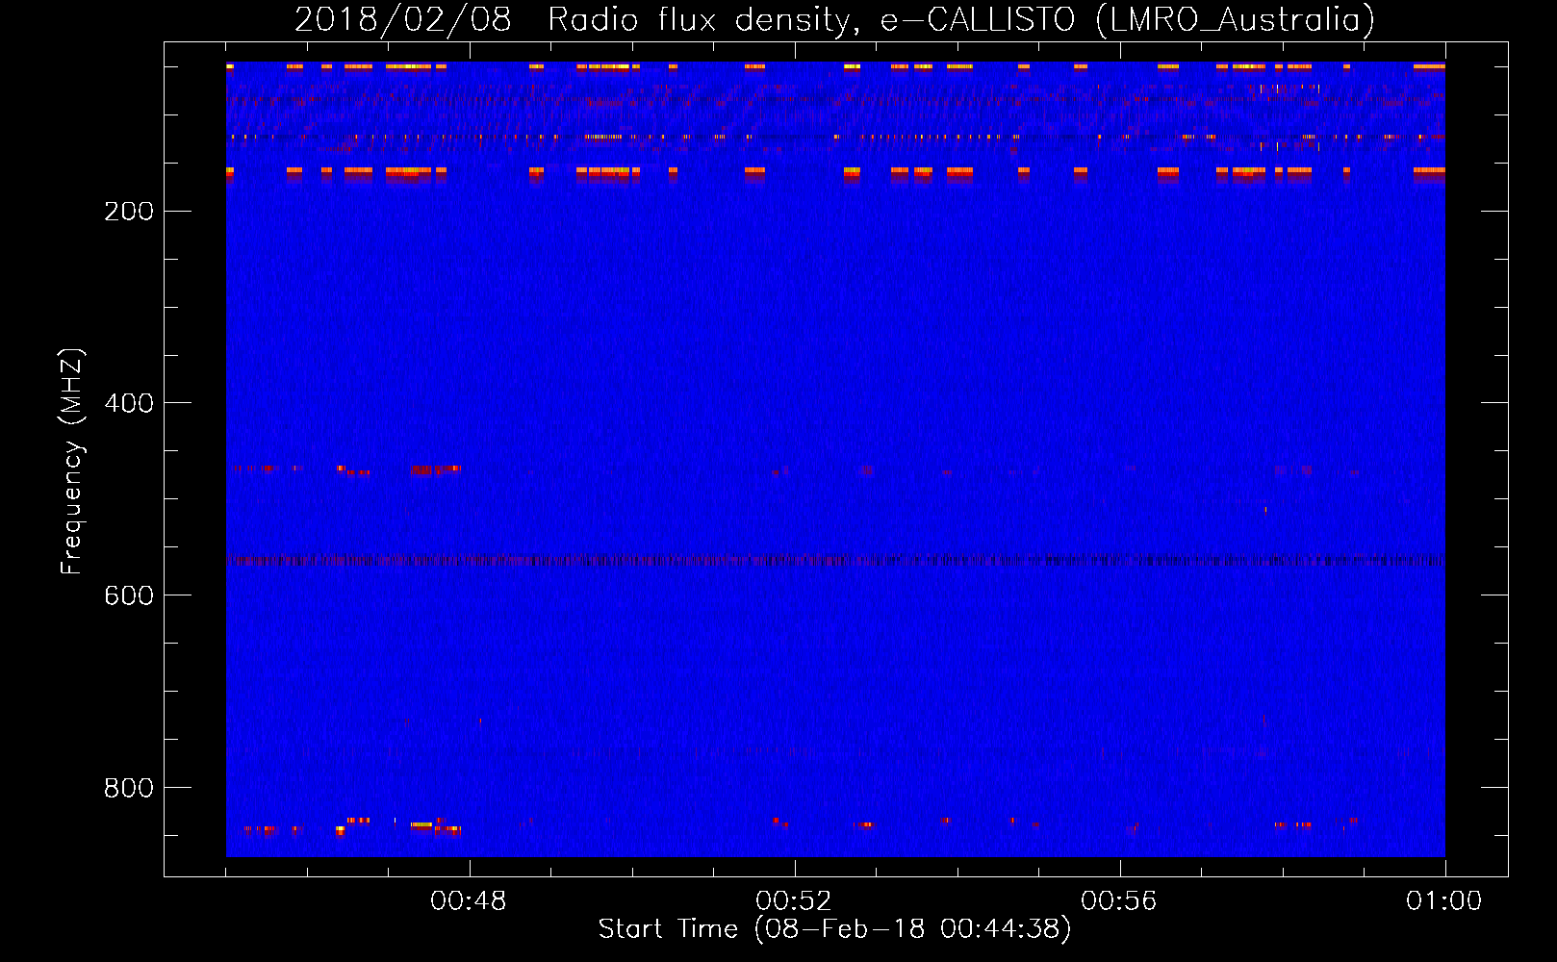This screenshot has width=1557, height=962.
Task: Click the 800 frequency tick label
Action: (129, 789)
